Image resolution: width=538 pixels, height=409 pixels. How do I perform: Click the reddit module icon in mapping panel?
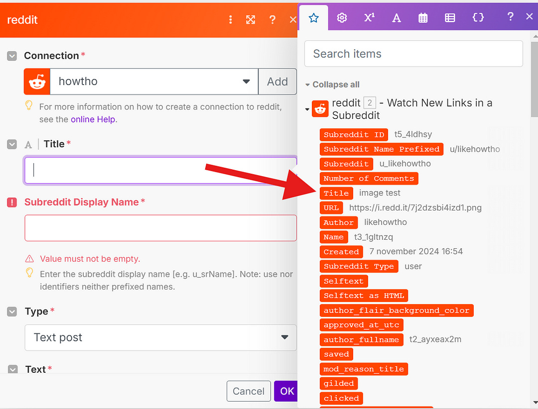320,109
